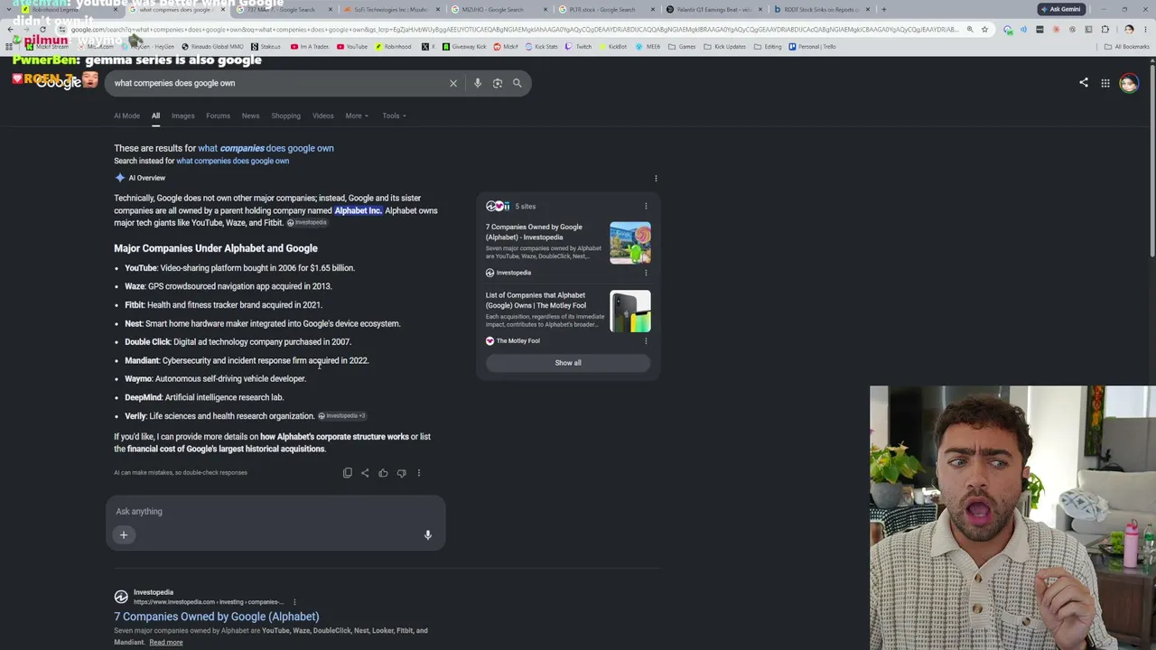
Task: Open '7 Companies Owned by Google (Alphabet)' result
Action: [217, 617]
